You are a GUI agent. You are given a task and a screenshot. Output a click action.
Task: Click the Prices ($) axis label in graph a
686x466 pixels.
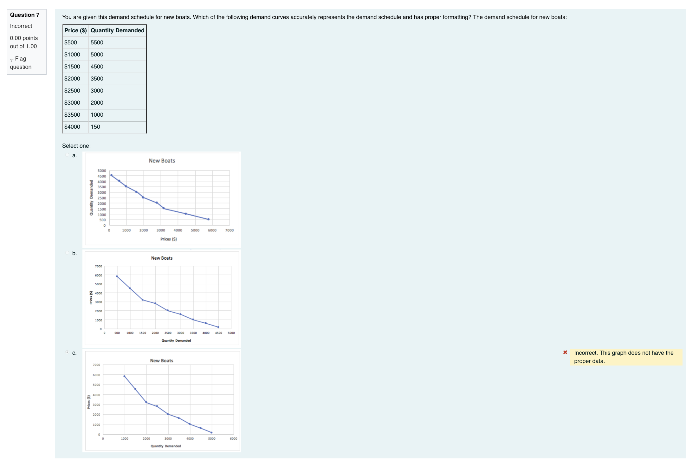pyautogui.click(x=168, y=239)
